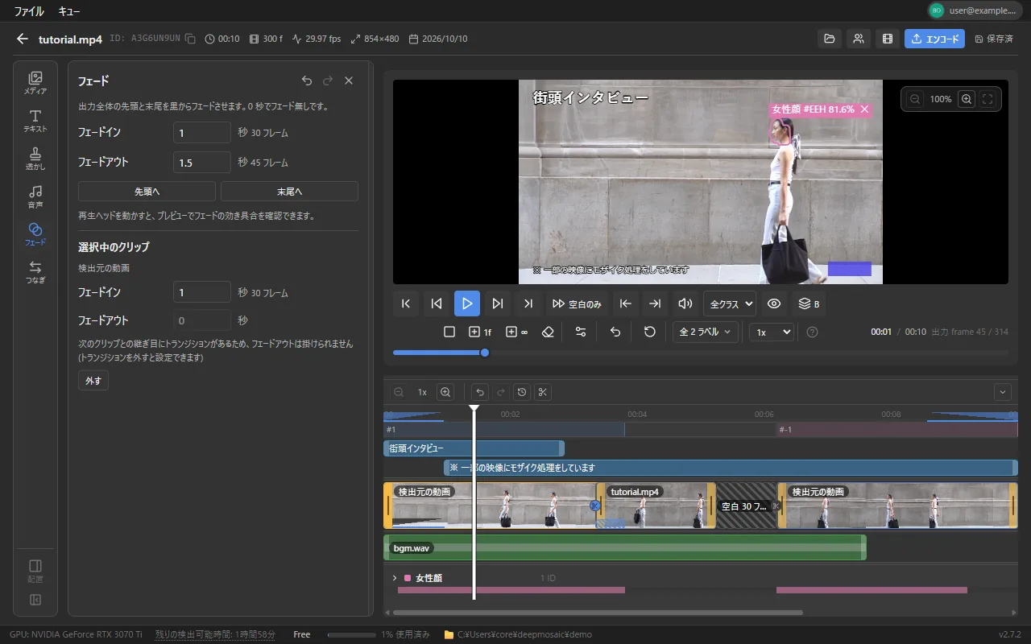Enter fullscreen preview mode
The image size is (1031, 644).
pyautogui.click(x=988, y=99)
